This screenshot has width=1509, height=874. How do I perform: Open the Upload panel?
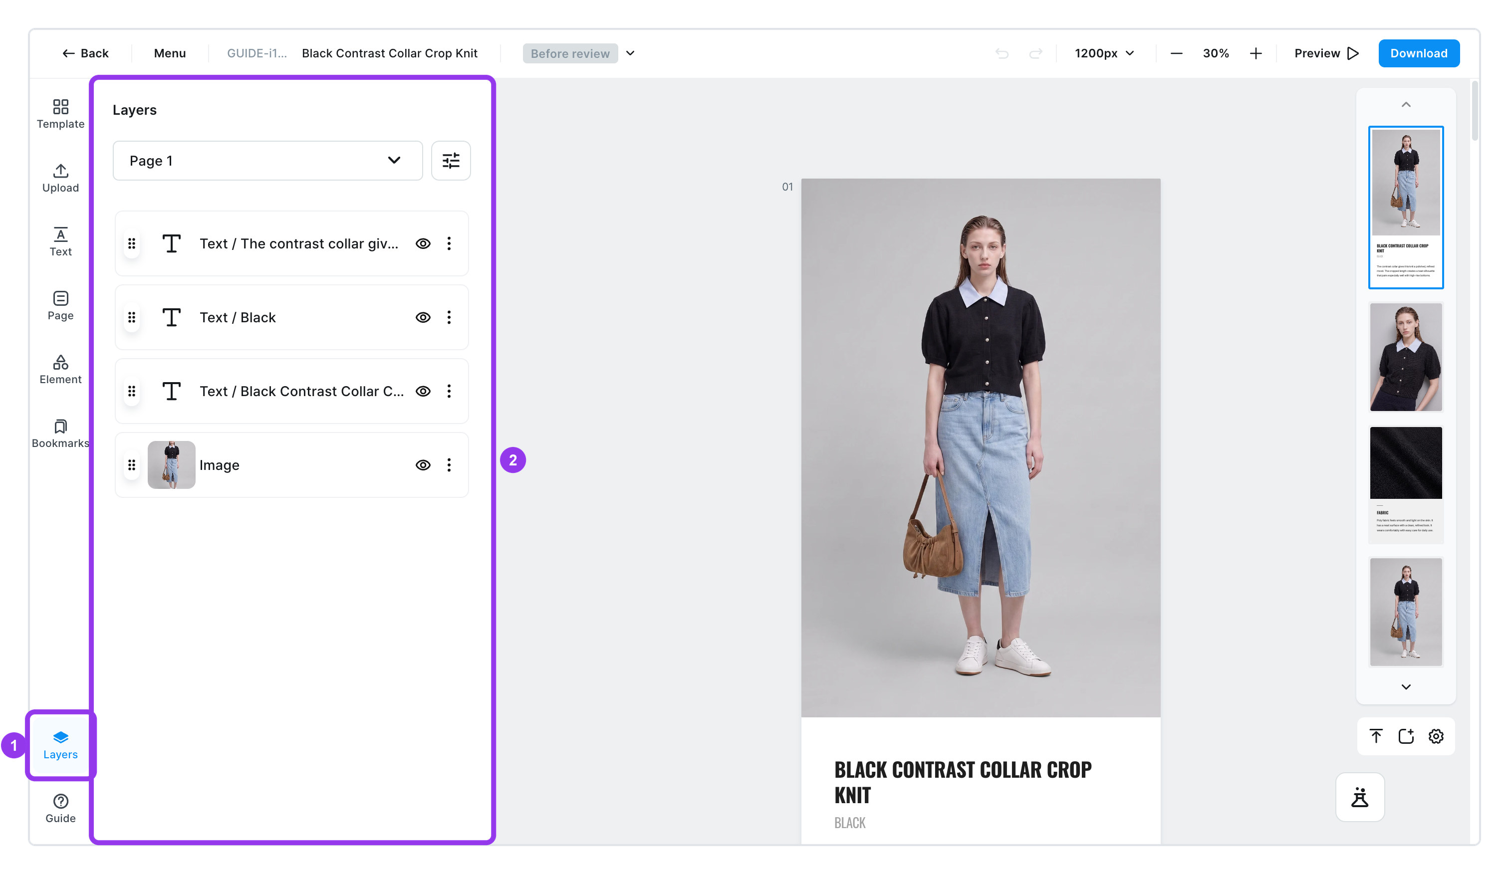(60, 178)
